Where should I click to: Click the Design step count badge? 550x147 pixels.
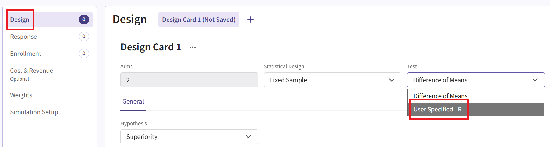tap(84, 20)
